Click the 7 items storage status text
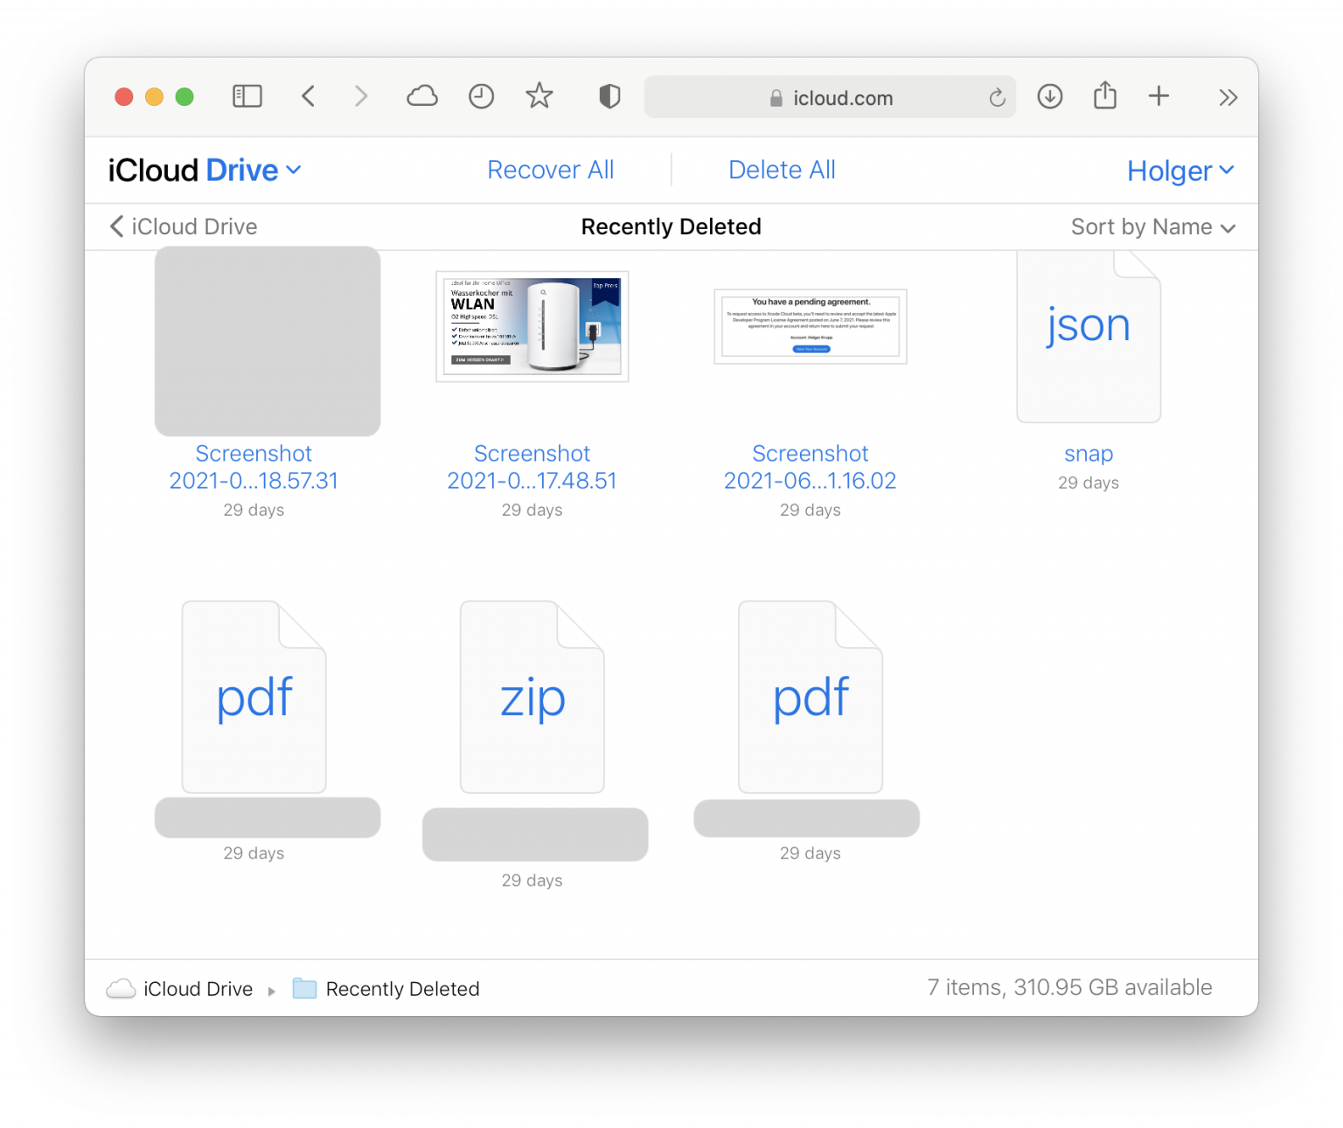Image resolution: width=1343 pixels, height=1128 pixels. point(1069,988)
